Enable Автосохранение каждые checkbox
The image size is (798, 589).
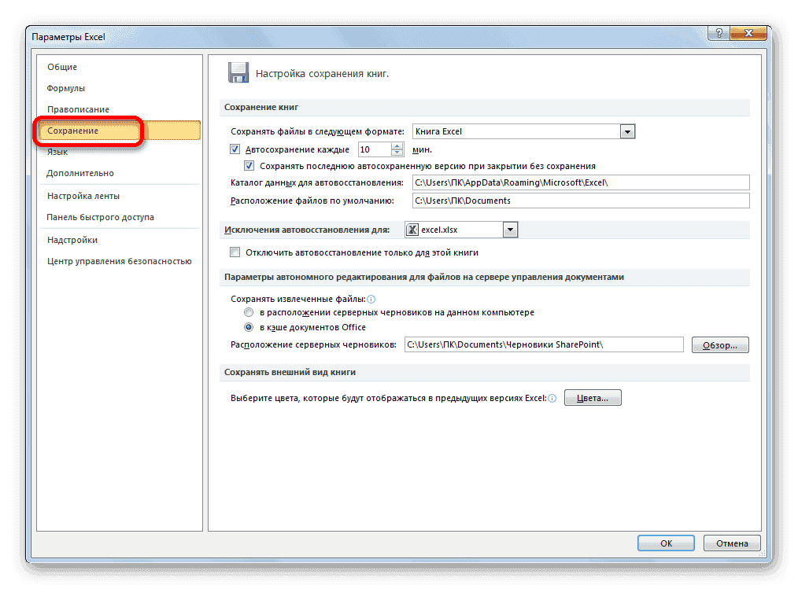[235, 149]
